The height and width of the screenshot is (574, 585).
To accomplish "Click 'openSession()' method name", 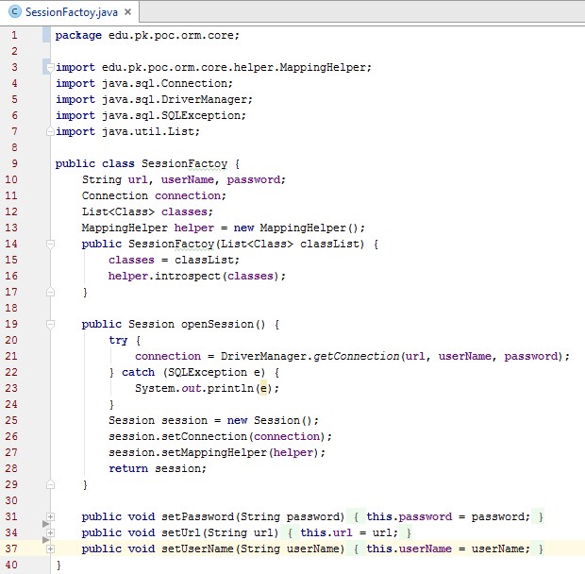I will click(224, 325).
